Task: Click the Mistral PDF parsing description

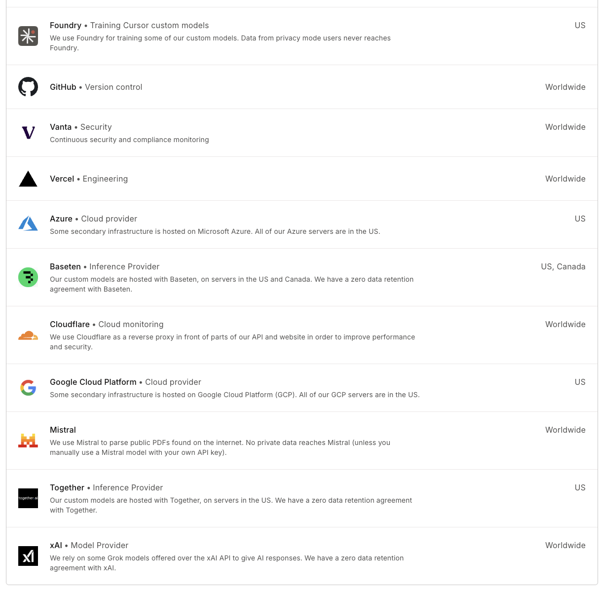Action: tap(220, 447)
